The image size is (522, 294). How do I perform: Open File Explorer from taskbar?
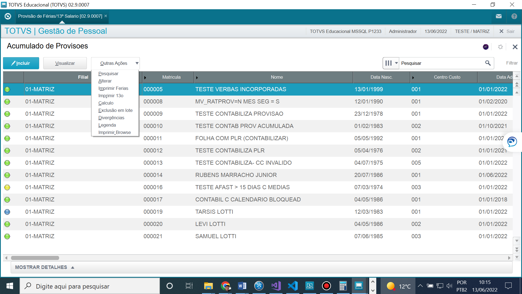tap(208, 286)
